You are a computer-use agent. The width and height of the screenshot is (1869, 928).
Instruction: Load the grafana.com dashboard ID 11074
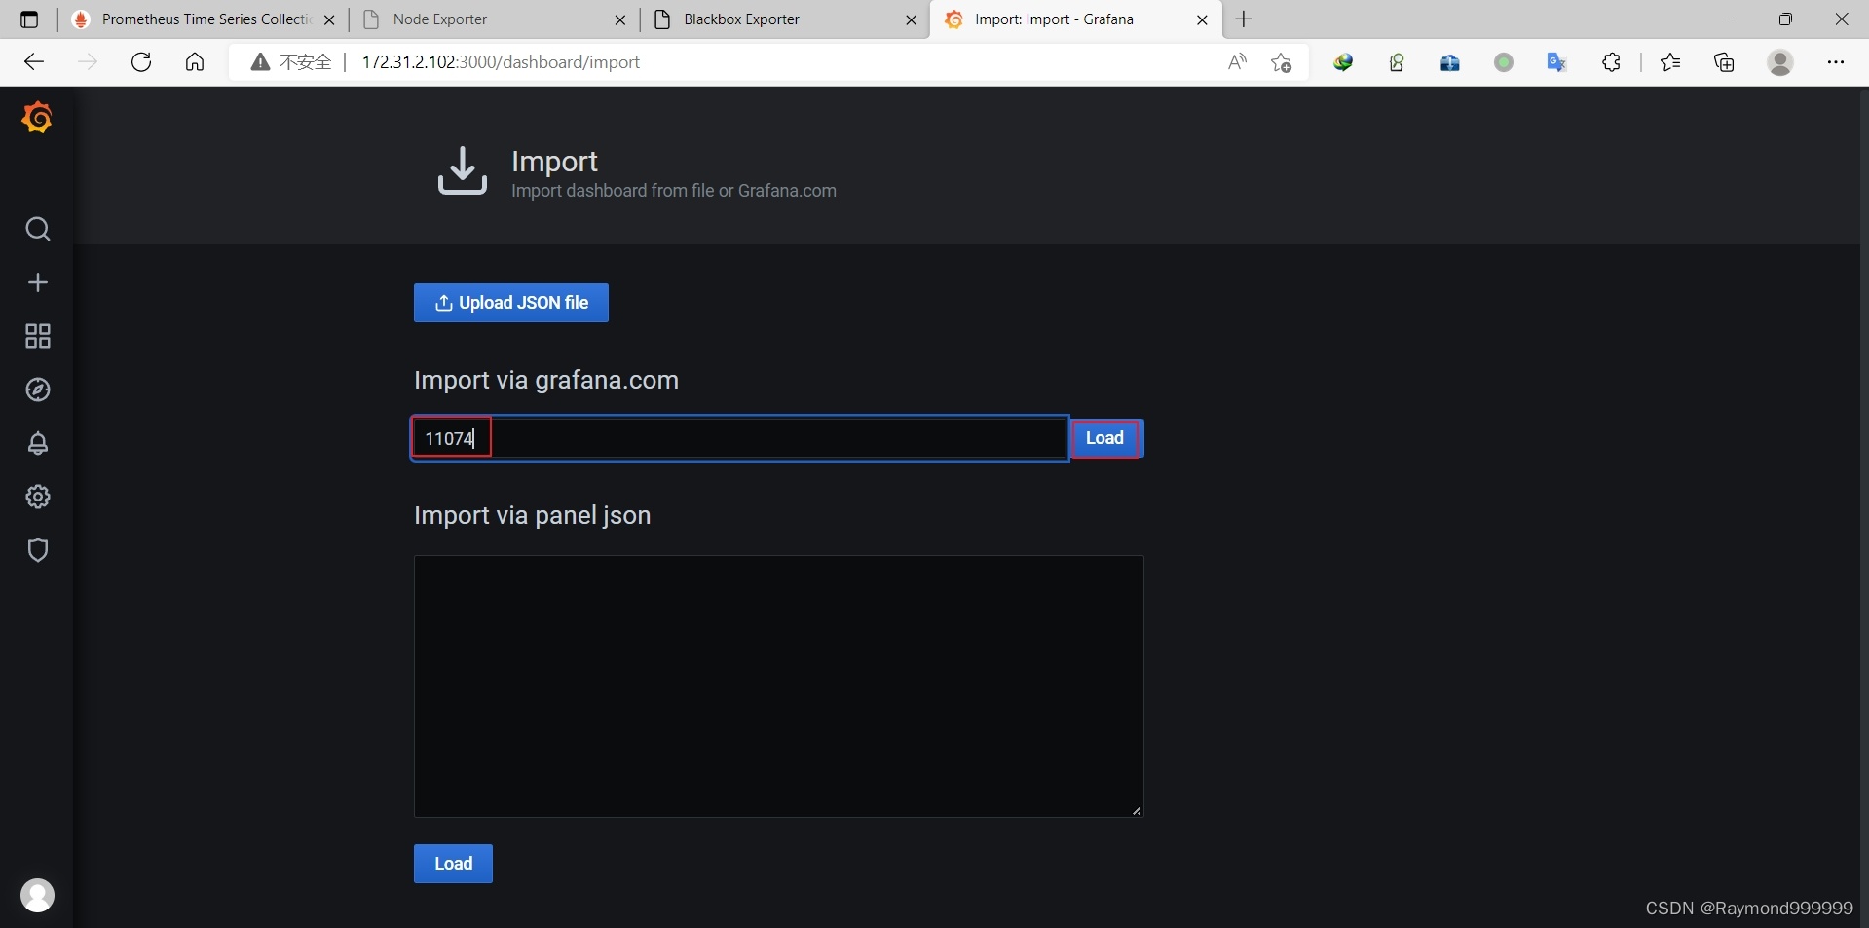tap(1106, 438)
